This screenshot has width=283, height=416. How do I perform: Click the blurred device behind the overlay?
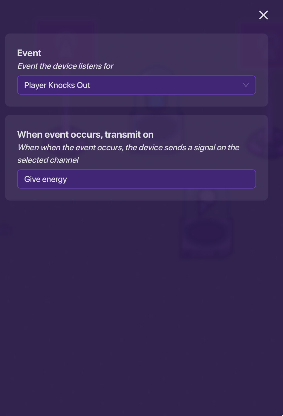206,230
